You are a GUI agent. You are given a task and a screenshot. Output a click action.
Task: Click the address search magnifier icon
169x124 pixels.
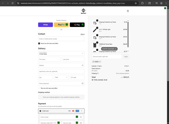point(83,65)
